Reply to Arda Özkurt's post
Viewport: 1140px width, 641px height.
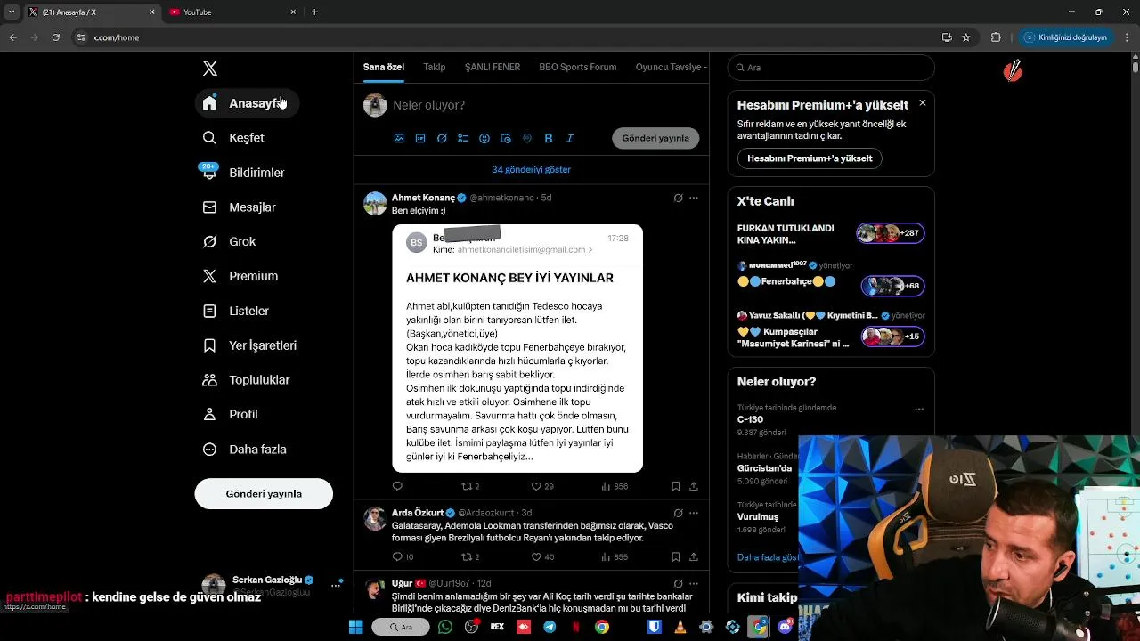(403, 556)
